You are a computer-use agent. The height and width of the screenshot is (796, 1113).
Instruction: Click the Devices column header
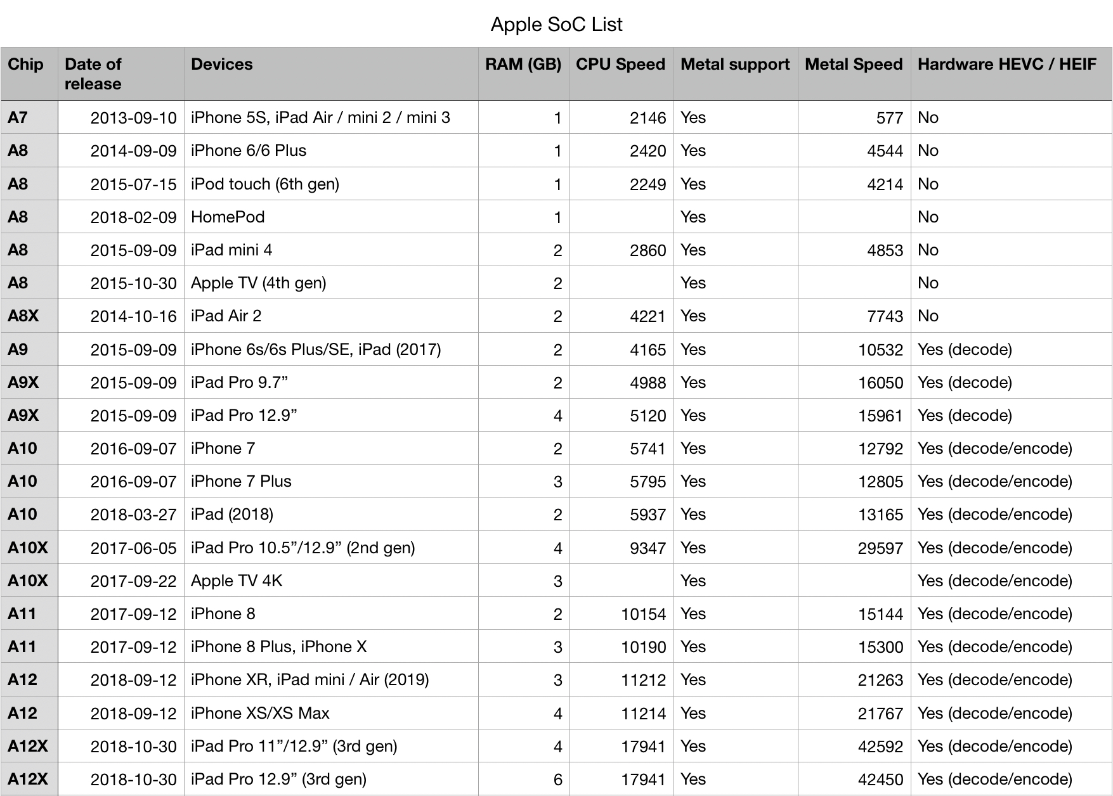point(331,74)
